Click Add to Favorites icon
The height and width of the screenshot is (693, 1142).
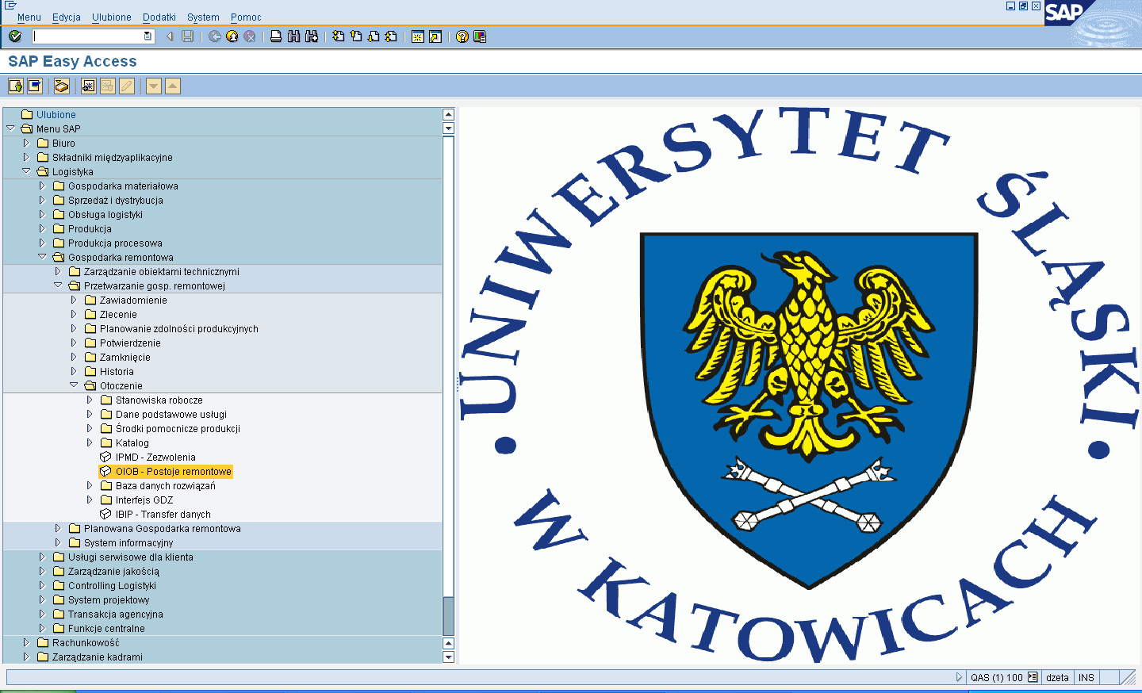click(x=89, y=86)
